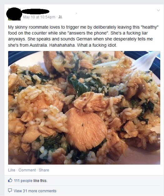The height and width of the screenshot is (196, 164).
Task: Click the thumbs-up icon beside likes count
Action: (10, 180)
